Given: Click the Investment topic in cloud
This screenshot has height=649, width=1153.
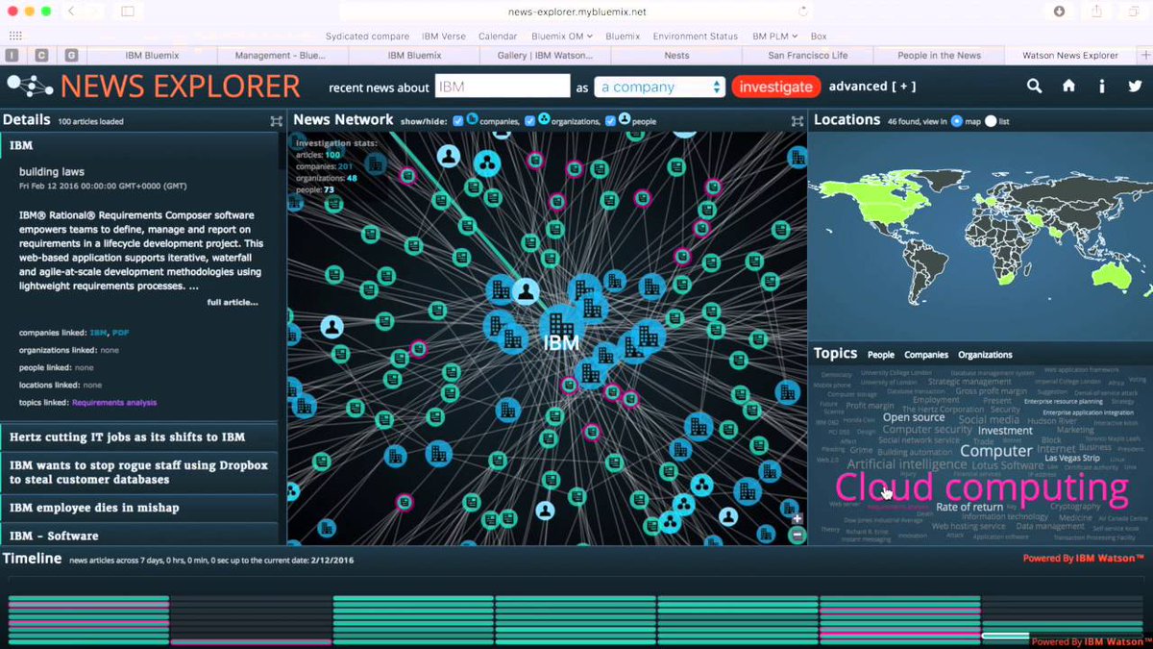Looking at the screenshot, I should (x=1005, y=431).
